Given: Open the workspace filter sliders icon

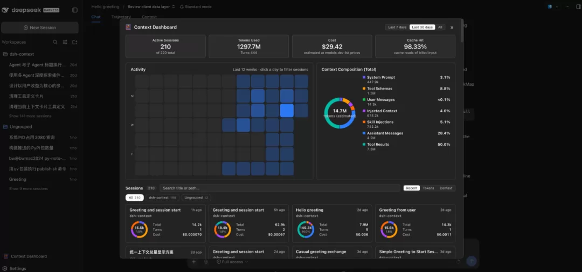Looking at the screenshot, I should [65, 42].
